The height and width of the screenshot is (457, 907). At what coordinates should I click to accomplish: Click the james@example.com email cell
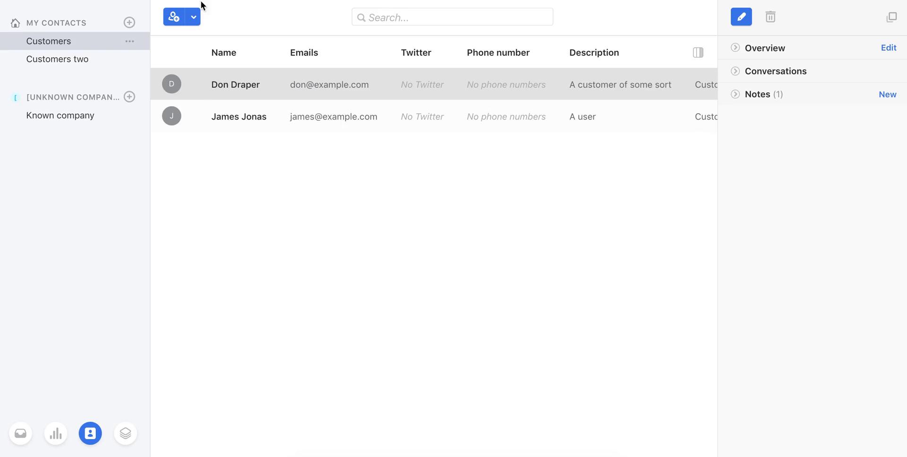(x=334, y=117)
